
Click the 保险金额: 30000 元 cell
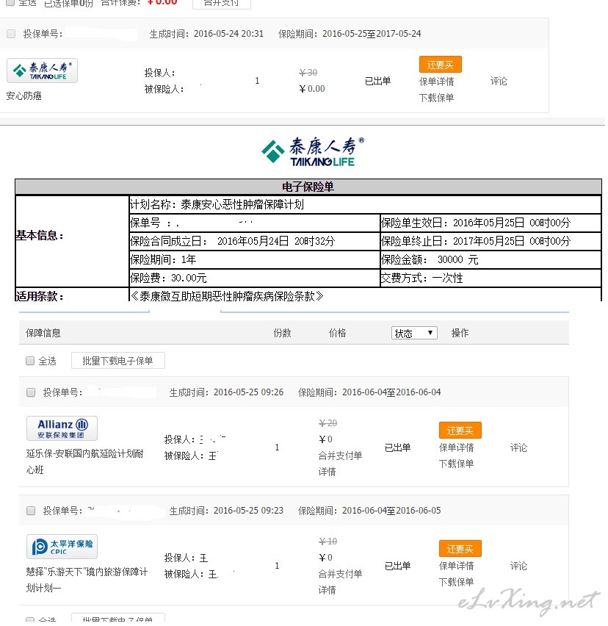coord(491,259)
